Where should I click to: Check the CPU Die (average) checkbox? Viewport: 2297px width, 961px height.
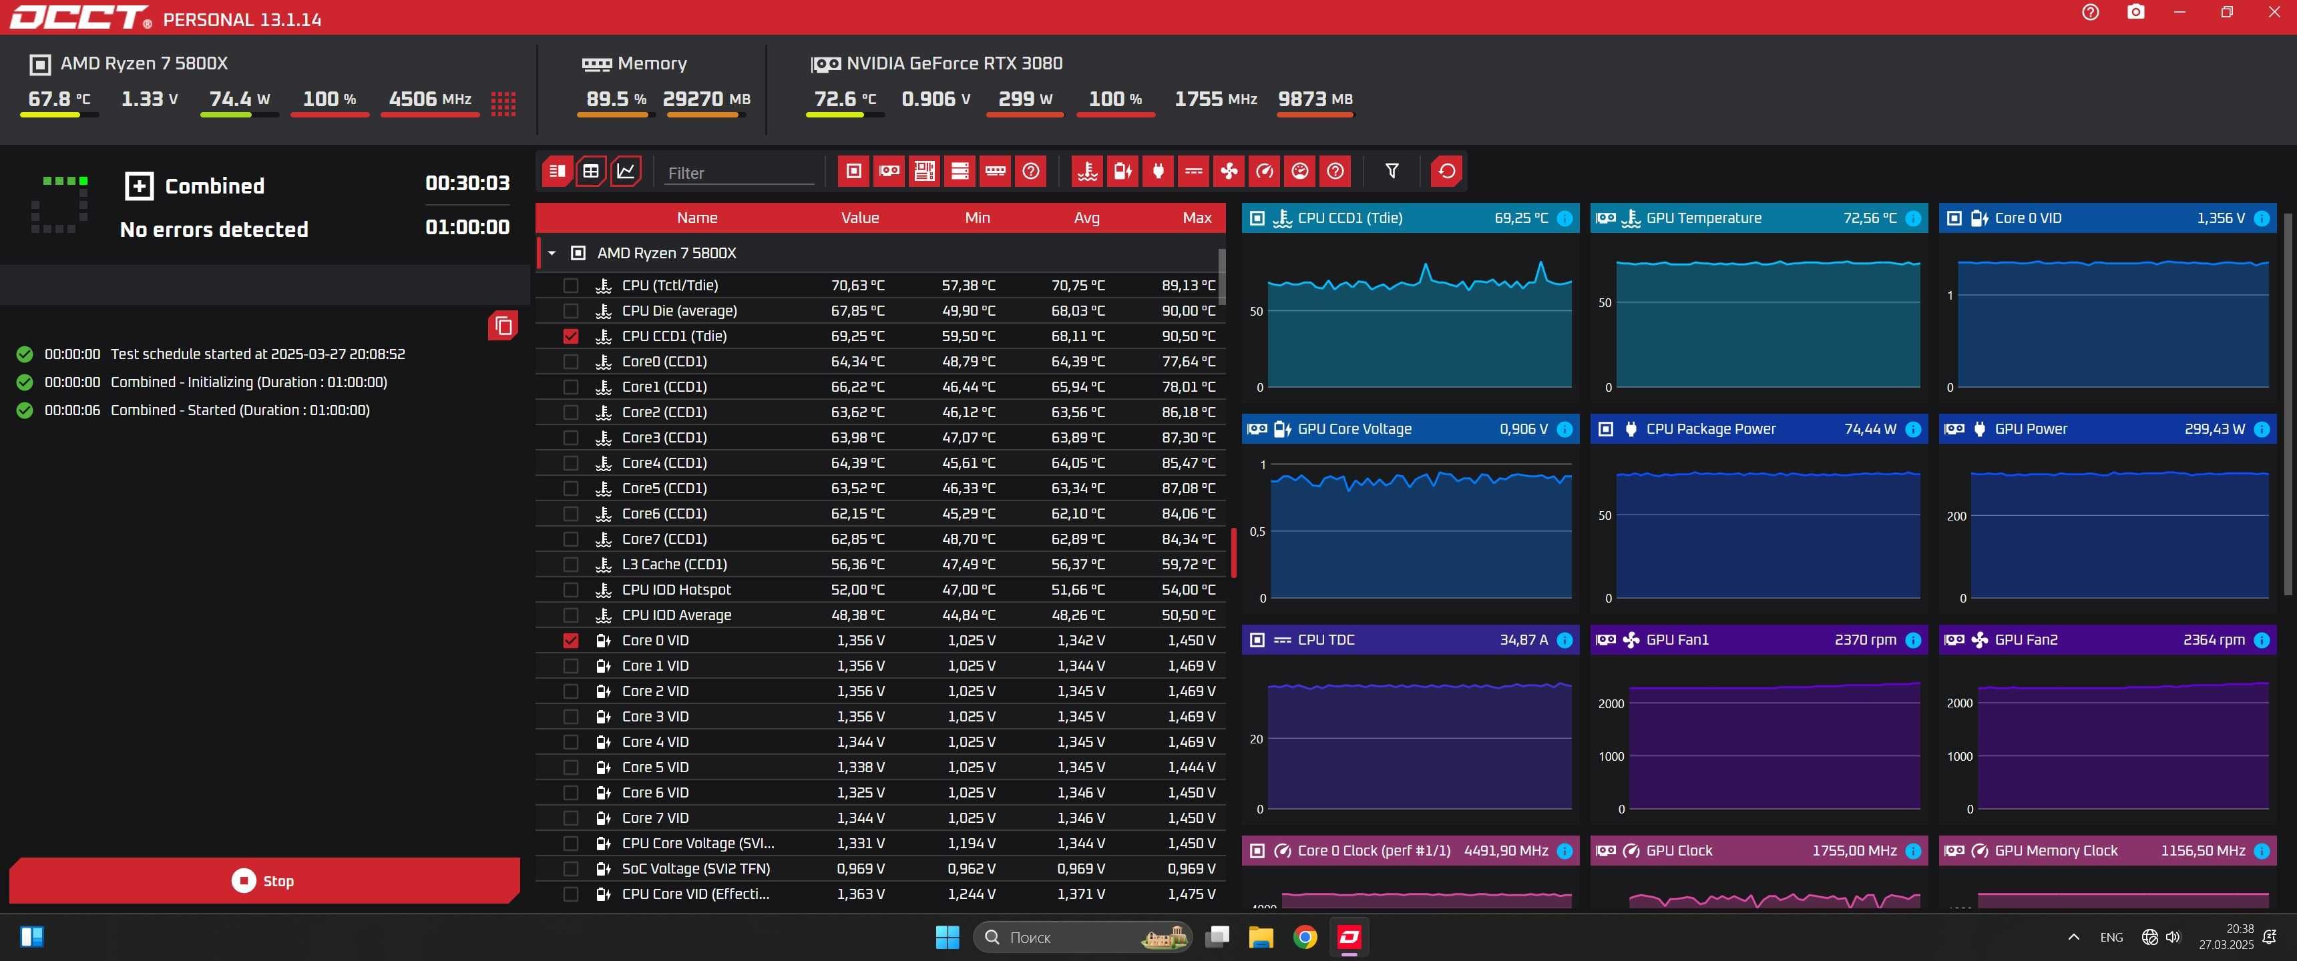(571, 311)
